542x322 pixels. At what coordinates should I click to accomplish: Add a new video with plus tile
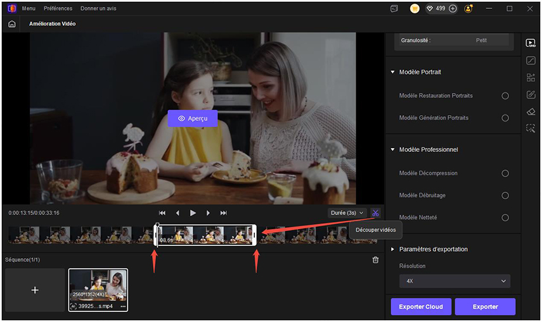click(35, 290)
